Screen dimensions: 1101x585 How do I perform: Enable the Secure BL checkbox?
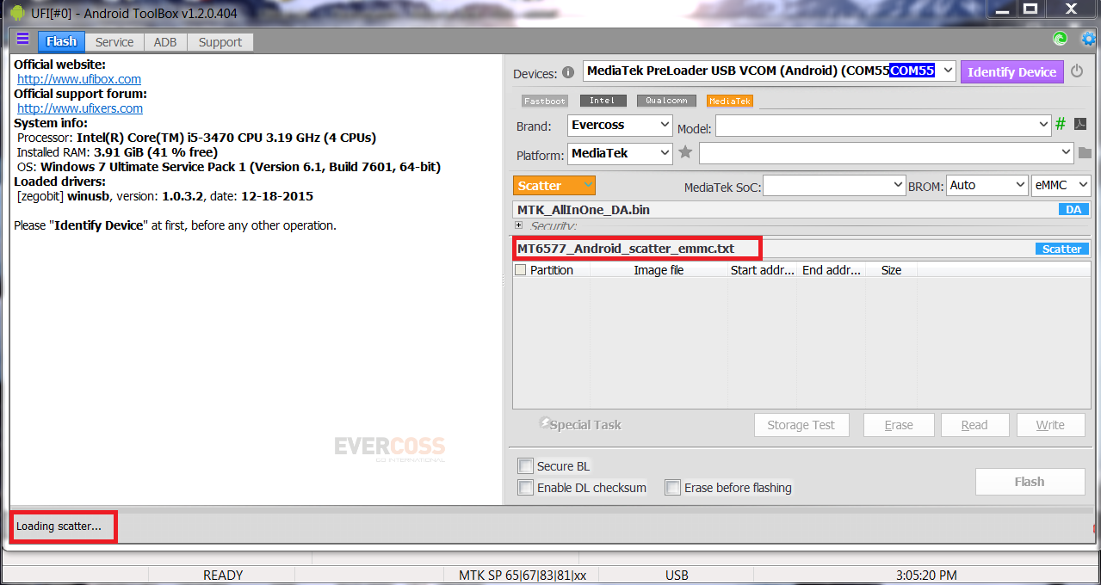(525, 466)
